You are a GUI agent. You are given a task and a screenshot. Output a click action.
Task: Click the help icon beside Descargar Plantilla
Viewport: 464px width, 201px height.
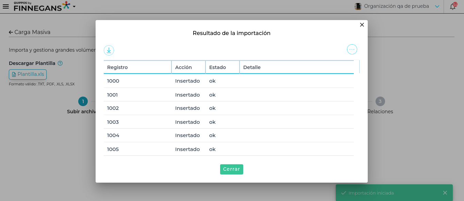pyautogui.click(x=60, y=63)
